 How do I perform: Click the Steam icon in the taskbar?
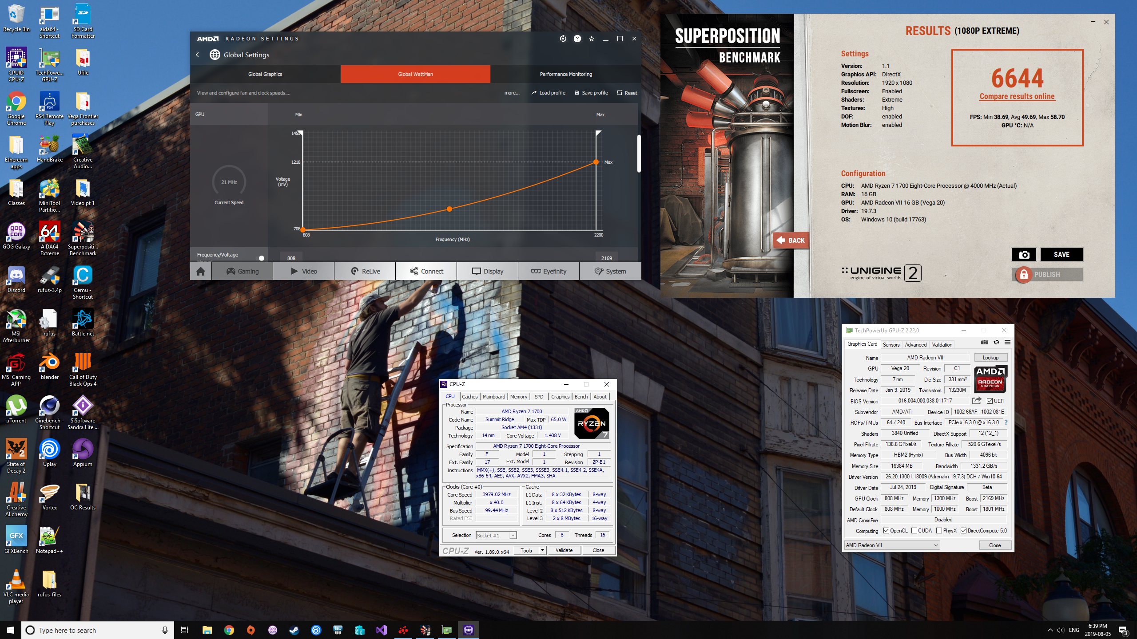pos(294,630)
